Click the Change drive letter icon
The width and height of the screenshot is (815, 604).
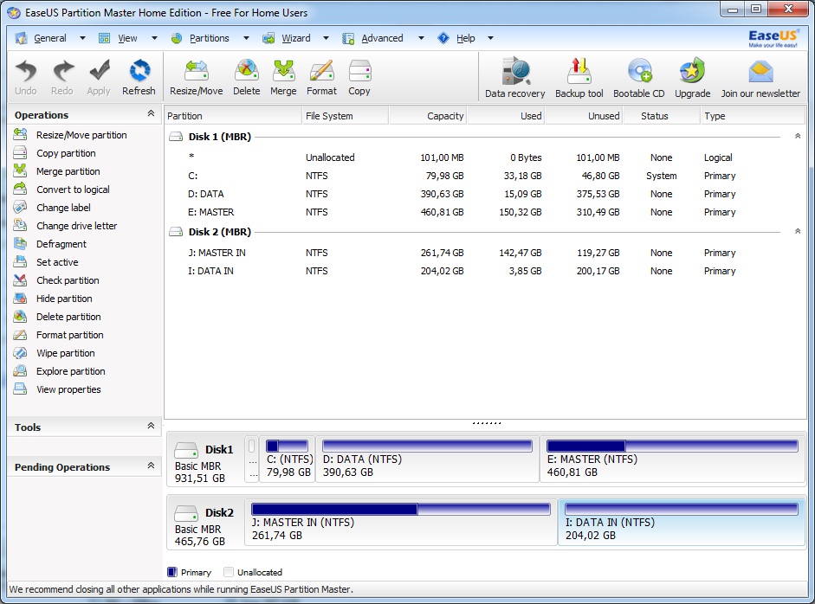coord(20,225)
